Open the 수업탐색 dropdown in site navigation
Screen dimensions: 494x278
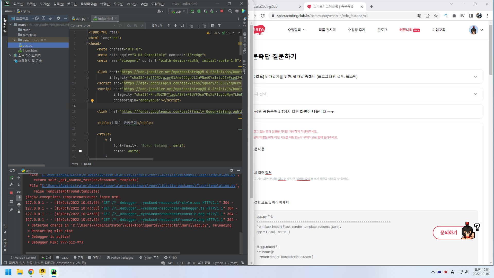(x=297, y=30)
